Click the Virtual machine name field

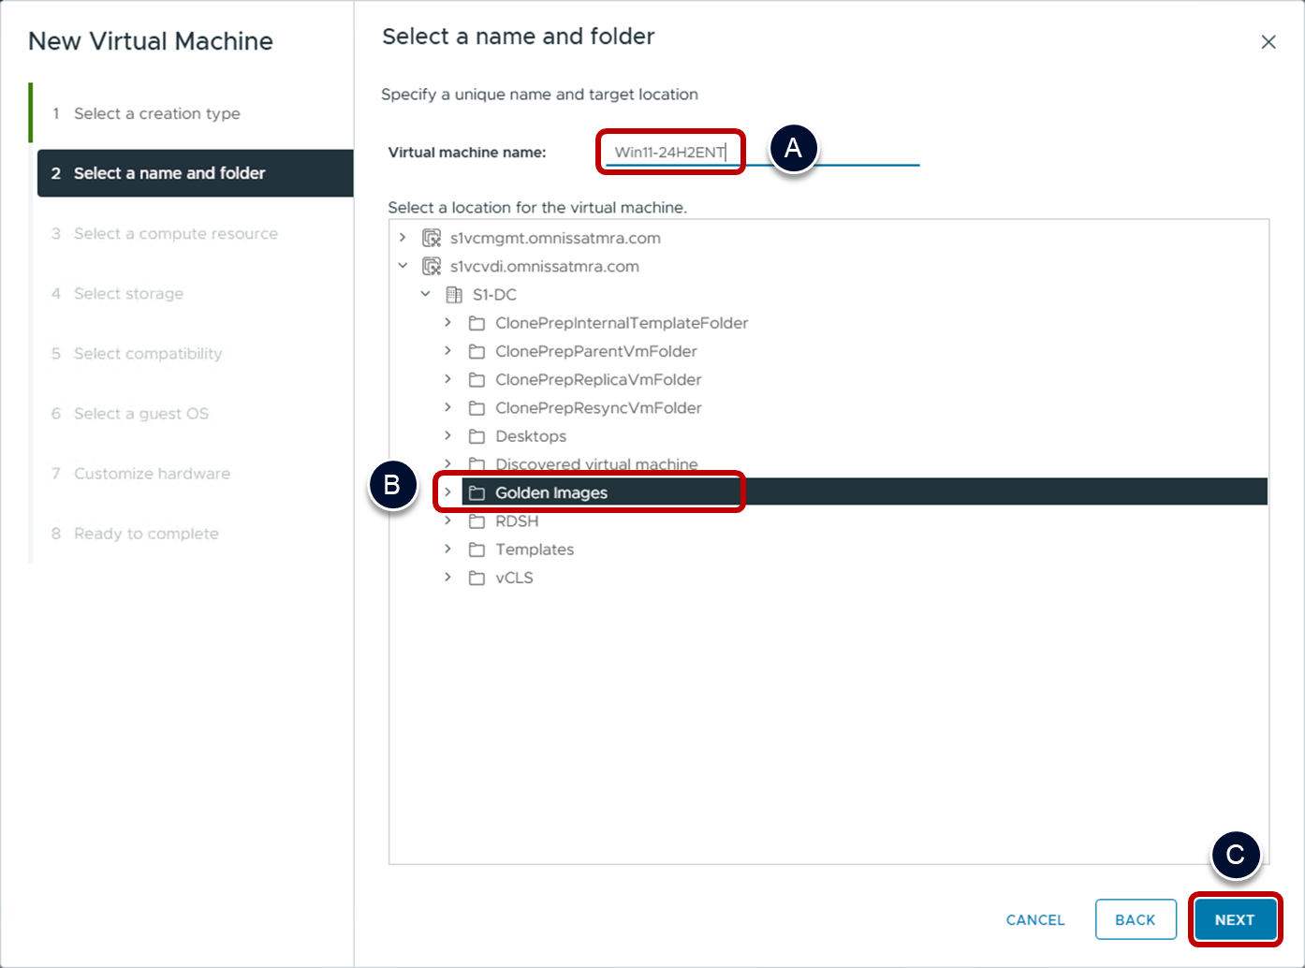point(758,153)
